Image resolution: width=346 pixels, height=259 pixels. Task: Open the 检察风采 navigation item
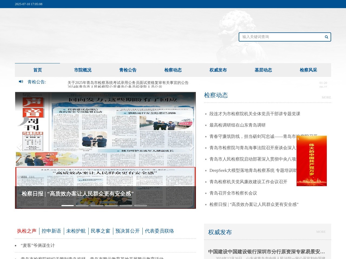tap(308, 70)
